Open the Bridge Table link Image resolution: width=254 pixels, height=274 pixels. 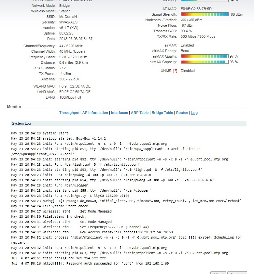pos(162,113)
